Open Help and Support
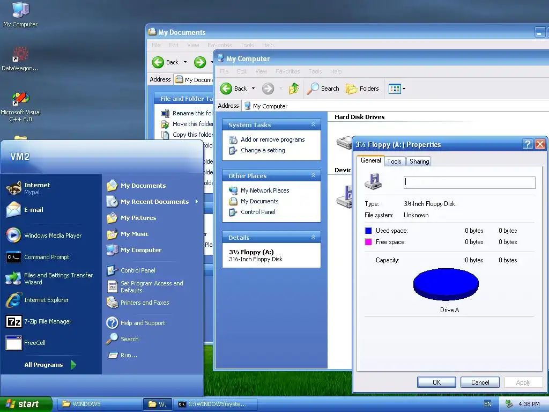Image resolution: width=549 pixels, height=412 pixels. pyautogui.click(x=136, y=322)
